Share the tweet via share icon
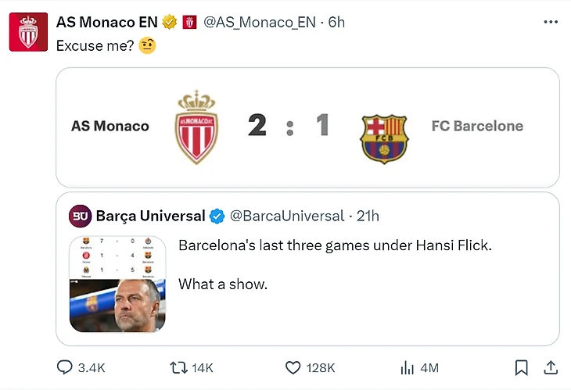 [550, 367]
